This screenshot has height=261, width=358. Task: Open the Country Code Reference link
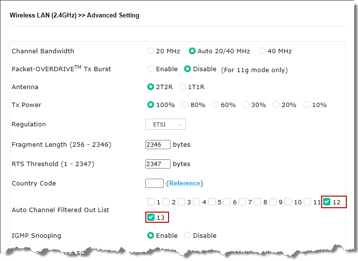[x=185, y=183]
